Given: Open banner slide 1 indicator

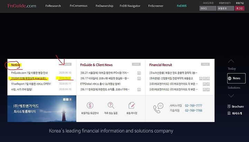Looking at the screenshot, I should click(x=64, y=99).
